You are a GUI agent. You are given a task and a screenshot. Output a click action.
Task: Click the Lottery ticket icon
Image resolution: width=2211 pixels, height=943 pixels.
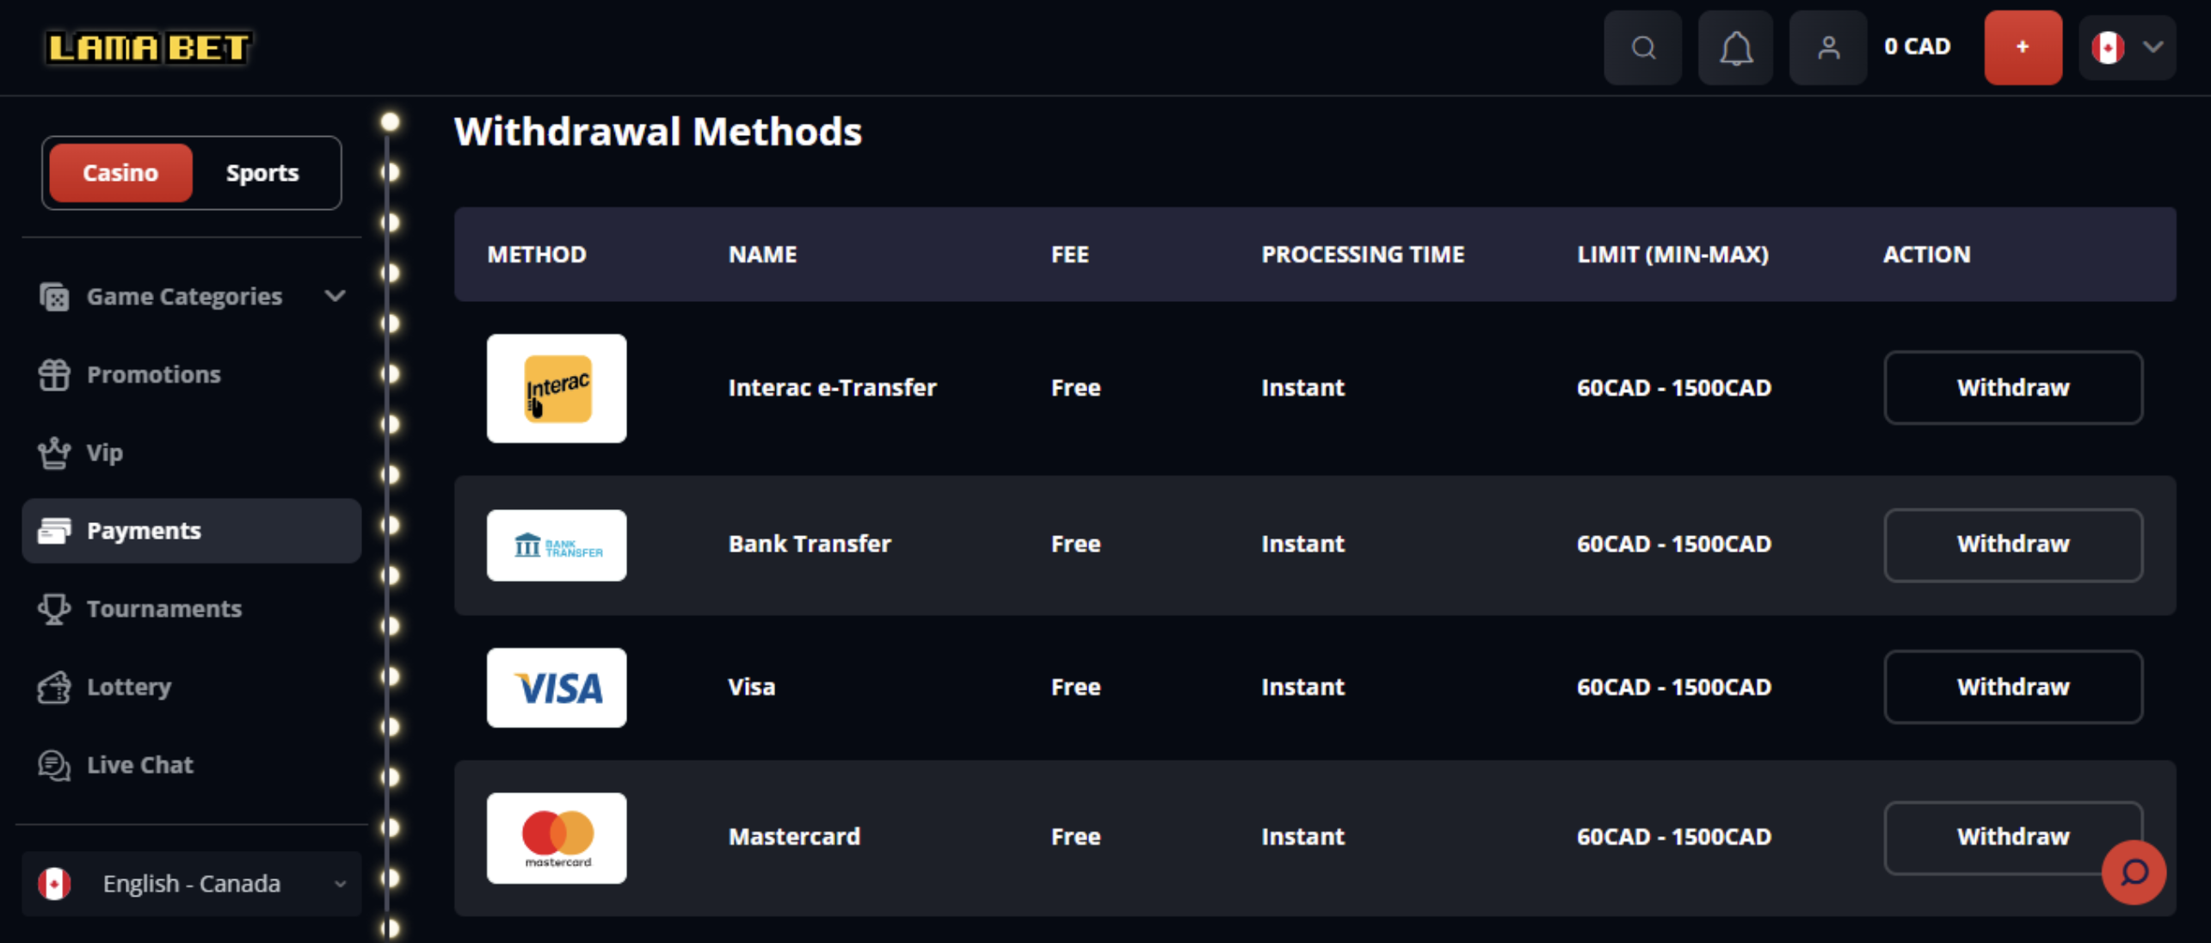(x=53, y=687)
